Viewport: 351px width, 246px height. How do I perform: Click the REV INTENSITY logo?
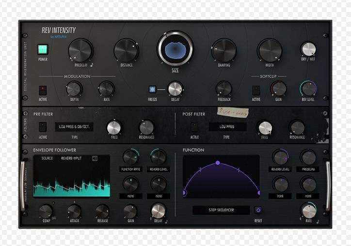point(59,30)
